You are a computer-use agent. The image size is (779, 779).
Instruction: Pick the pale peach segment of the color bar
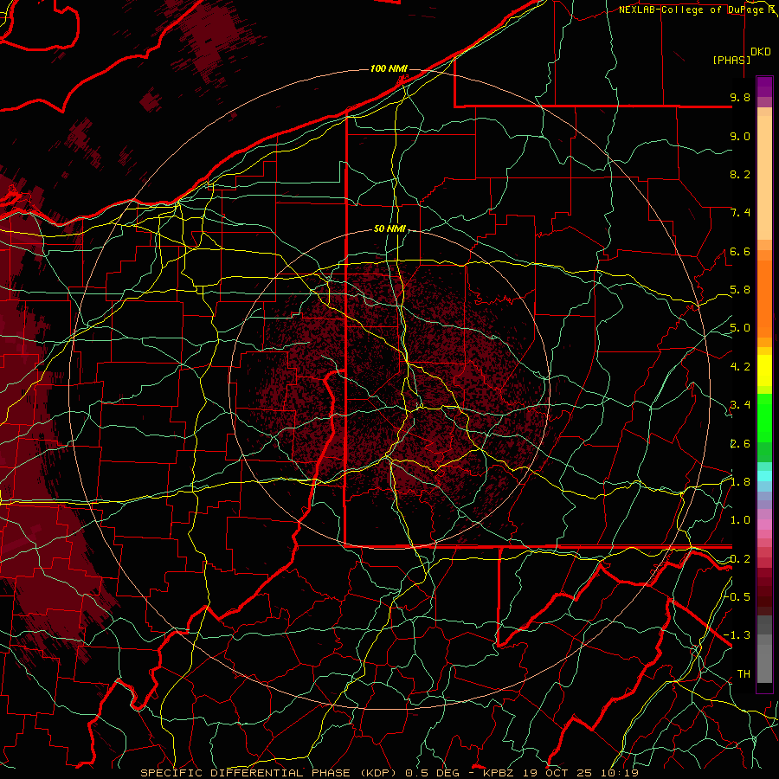[x=764, y=177]
